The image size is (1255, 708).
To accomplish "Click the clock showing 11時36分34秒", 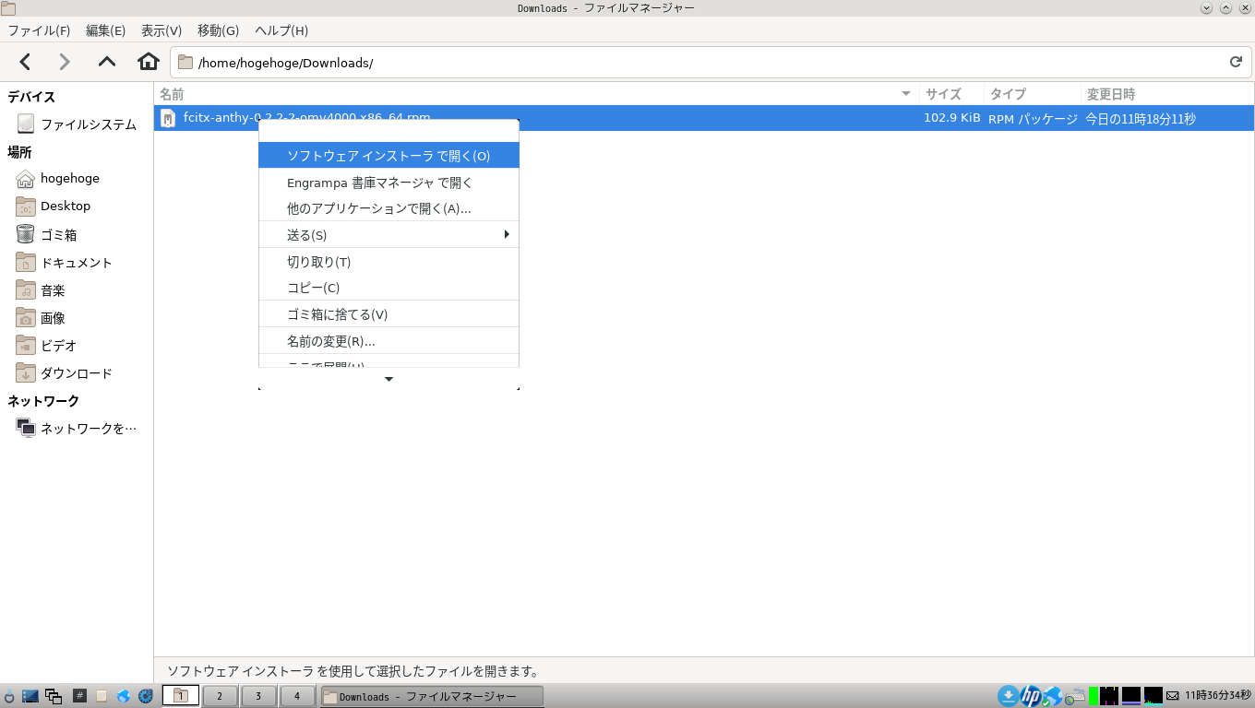I will pos(1218,695).
